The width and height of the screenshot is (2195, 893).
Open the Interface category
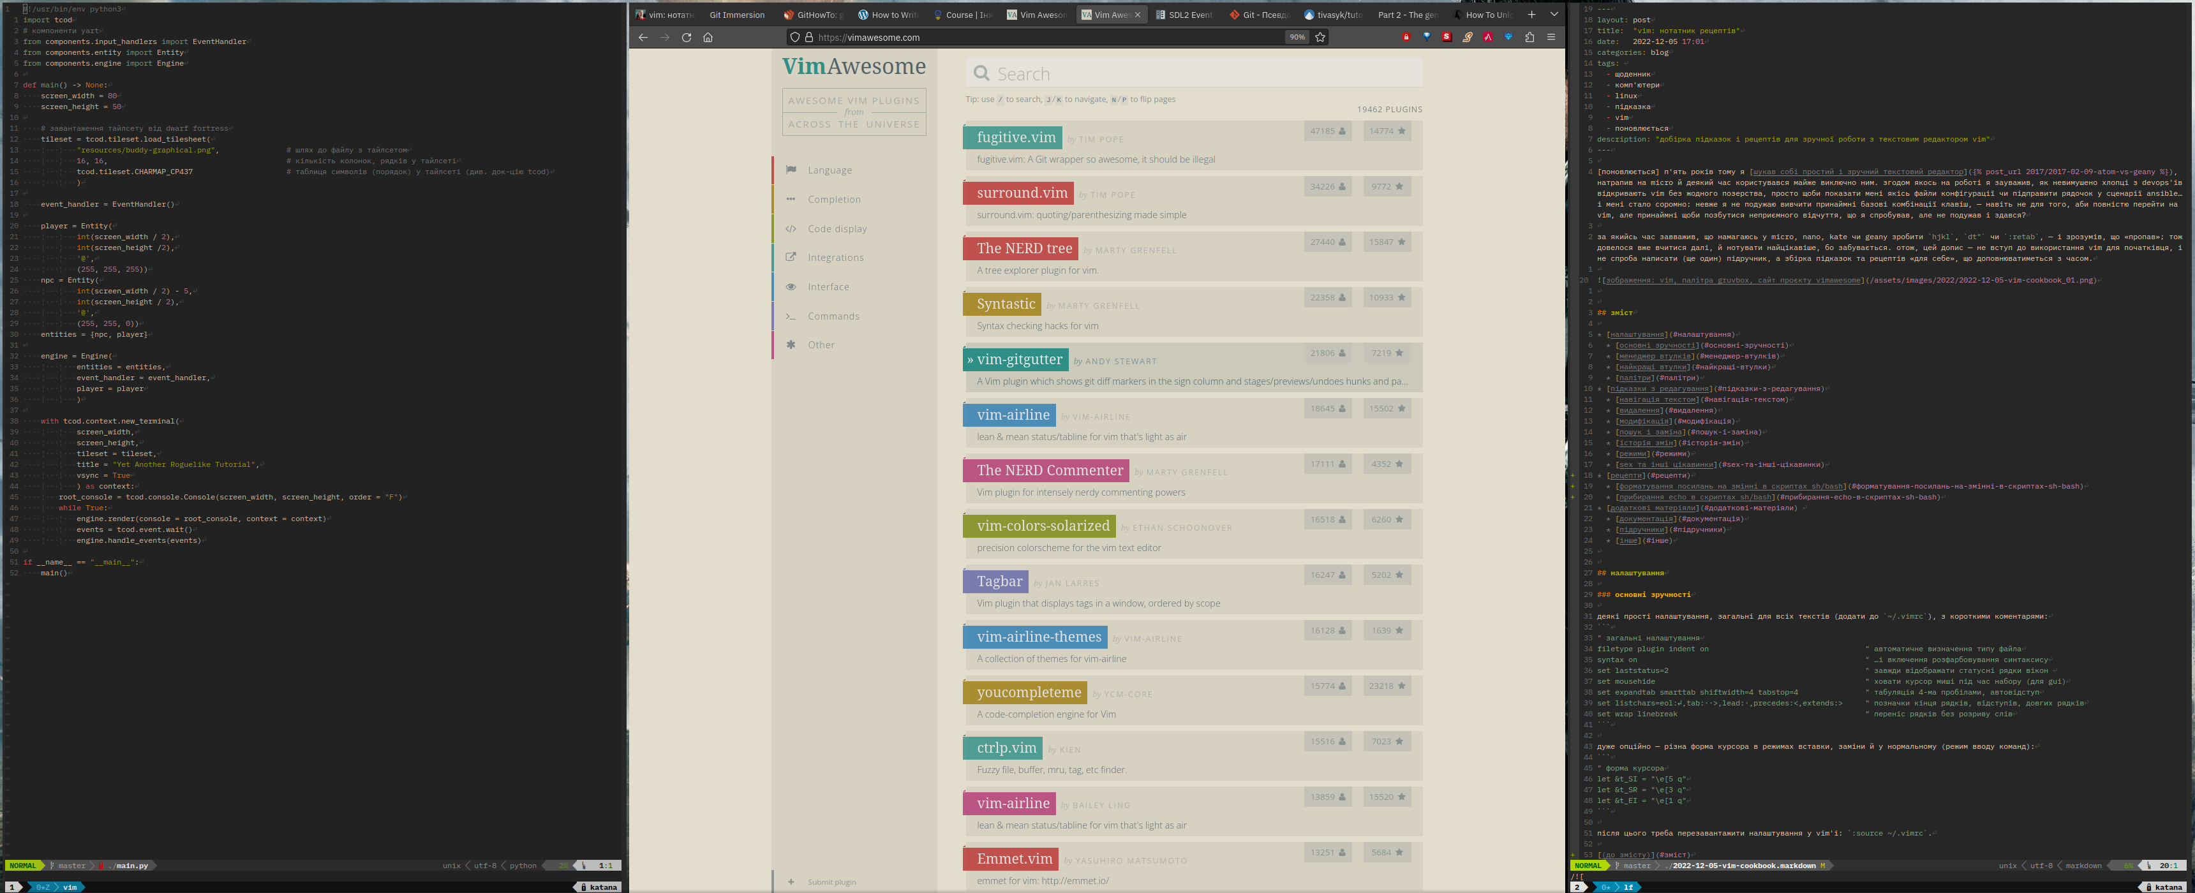point(828,286)
